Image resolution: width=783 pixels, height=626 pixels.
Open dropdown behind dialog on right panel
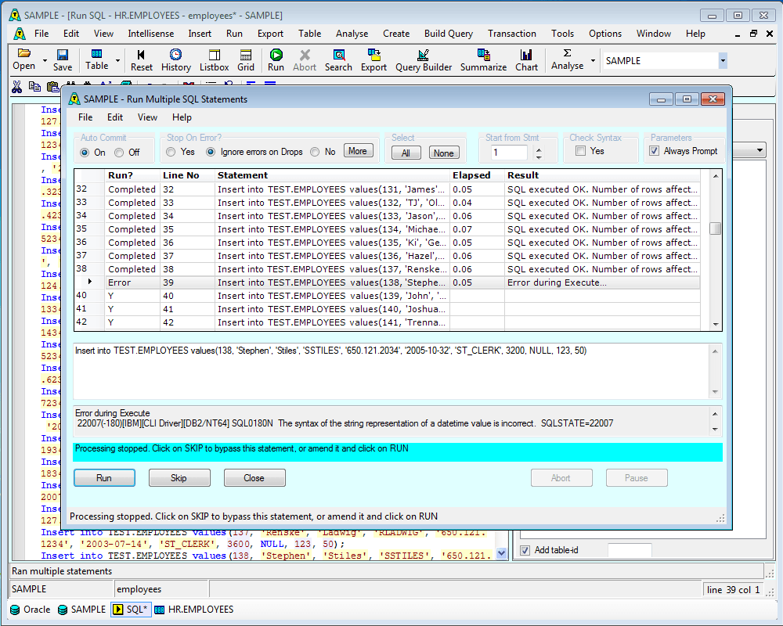coord(760,150)
